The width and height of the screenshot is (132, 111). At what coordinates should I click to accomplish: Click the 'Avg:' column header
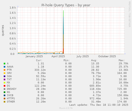tap(94, 60)
